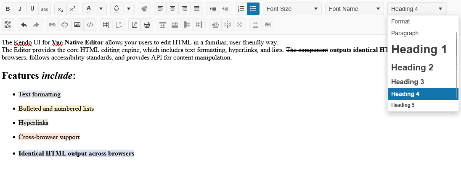This screenshot has height=171, width=461.
Task: Insert an image
Action: (x=77, y=25)
